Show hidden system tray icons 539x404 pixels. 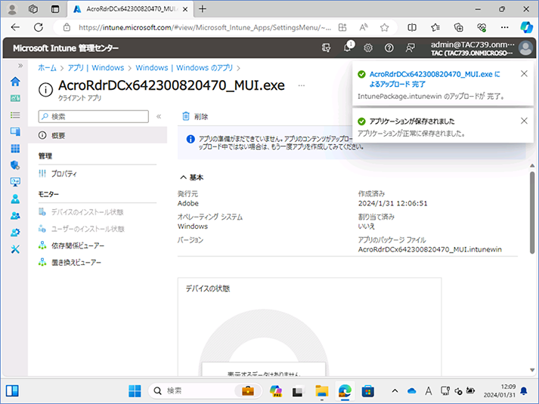click(x=395, y=390)
